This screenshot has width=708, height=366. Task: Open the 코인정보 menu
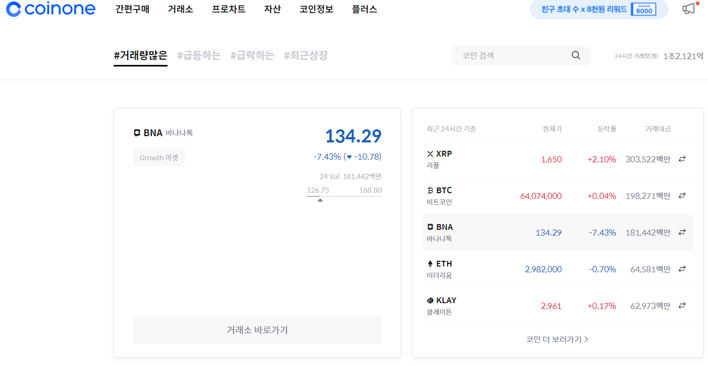pyautogui.click(x=316, y=9)
